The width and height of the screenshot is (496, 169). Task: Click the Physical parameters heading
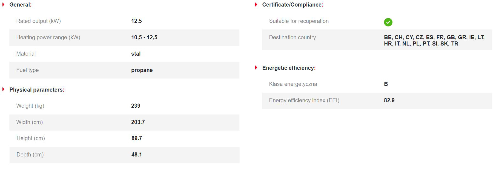point(37,90)
